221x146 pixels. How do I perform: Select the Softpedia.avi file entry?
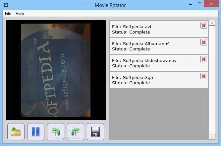(159, 29)
